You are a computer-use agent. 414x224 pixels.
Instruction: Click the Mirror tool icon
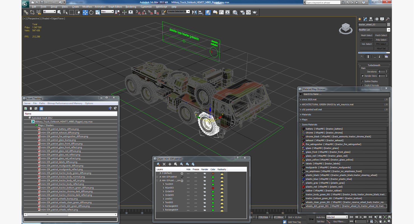(194, 12)
